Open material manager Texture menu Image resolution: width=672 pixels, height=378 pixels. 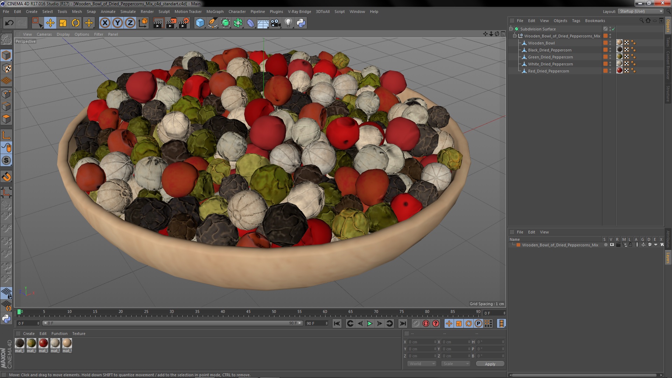tap(78, 334)
